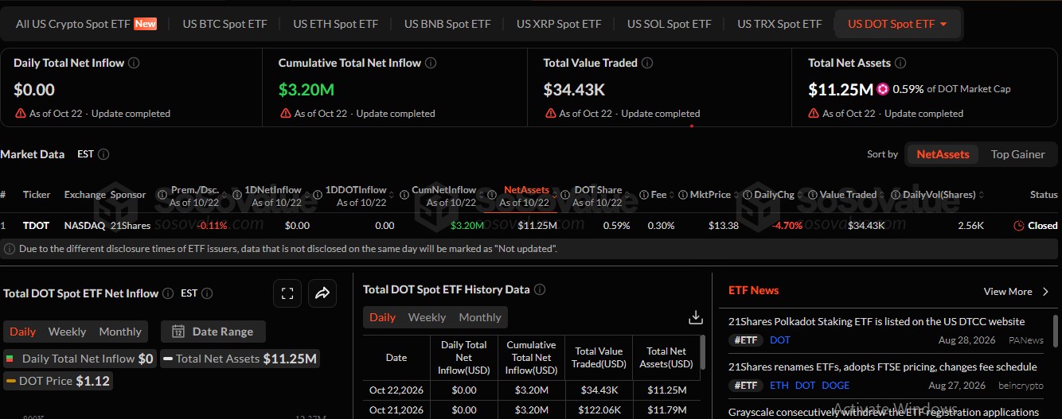Open info icon before DailyChg column header
This screenshot has width=1062, height=419.
(x=748, y=195)
